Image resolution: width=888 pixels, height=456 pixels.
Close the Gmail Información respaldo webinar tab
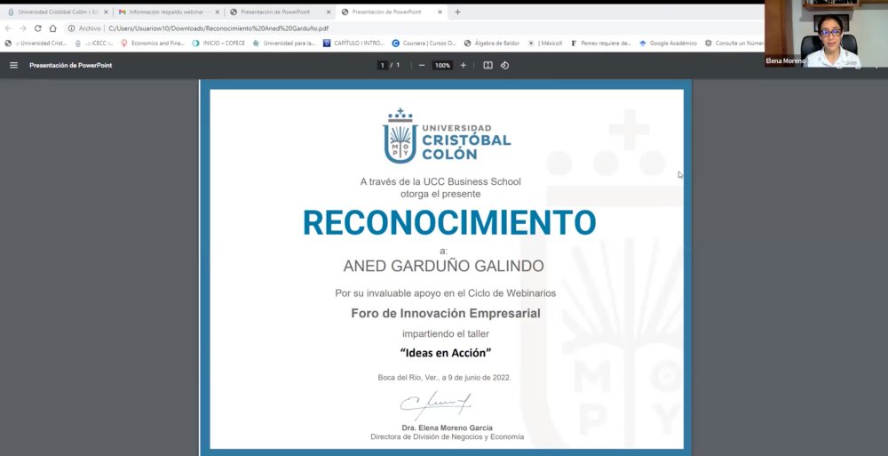[x=217, y=12]
